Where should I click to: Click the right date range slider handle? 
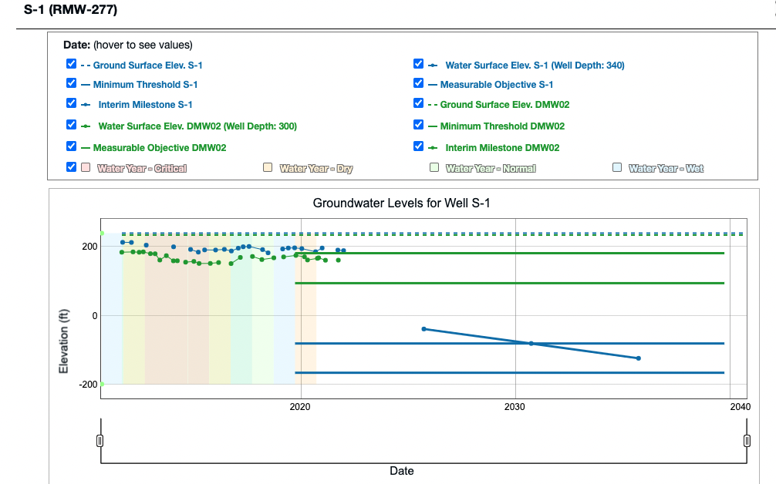tap(747, 441)
